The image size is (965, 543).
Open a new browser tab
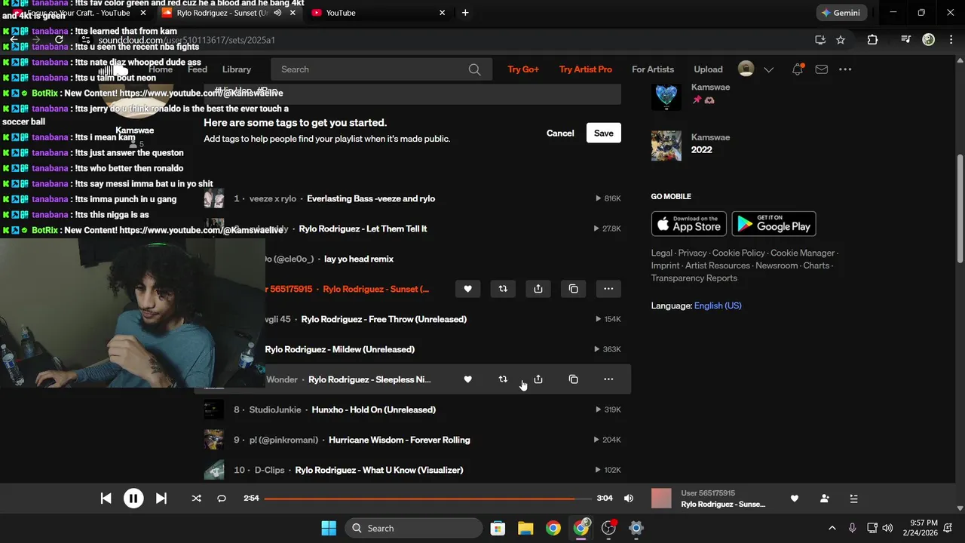[465, 13]
